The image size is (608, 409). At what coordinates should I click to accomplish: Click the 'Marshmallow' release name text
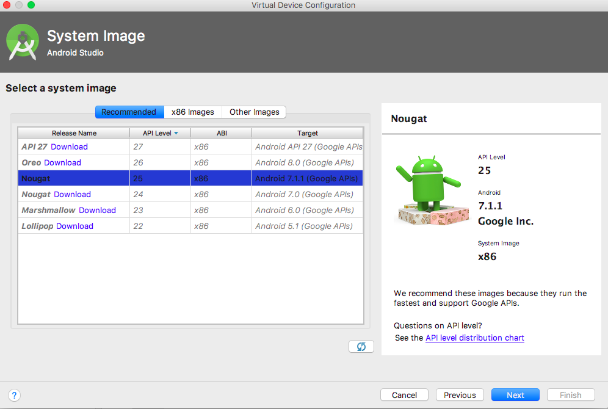(48, 210)
